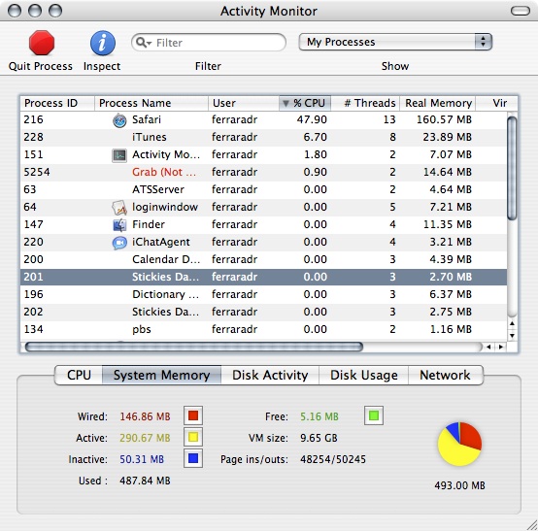Image resolution: width=538 pixels, height=531 pixels.
Task: Click inside the Filter search field
Action: point(209,43)
